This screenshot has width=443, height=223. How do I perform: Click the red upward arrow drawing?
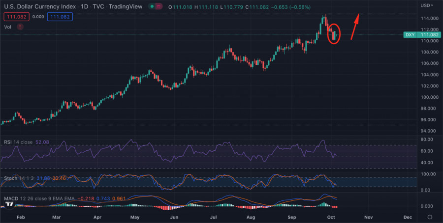pos(355,27)
